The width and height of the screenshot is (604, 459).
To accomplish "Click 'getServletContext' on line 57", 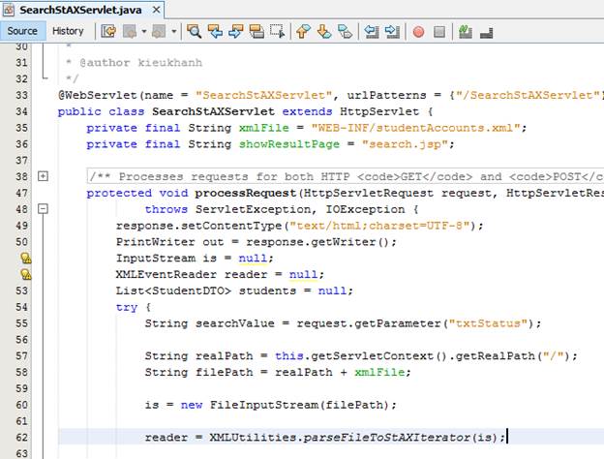I will pyautogui.click(x=372, y=355).
